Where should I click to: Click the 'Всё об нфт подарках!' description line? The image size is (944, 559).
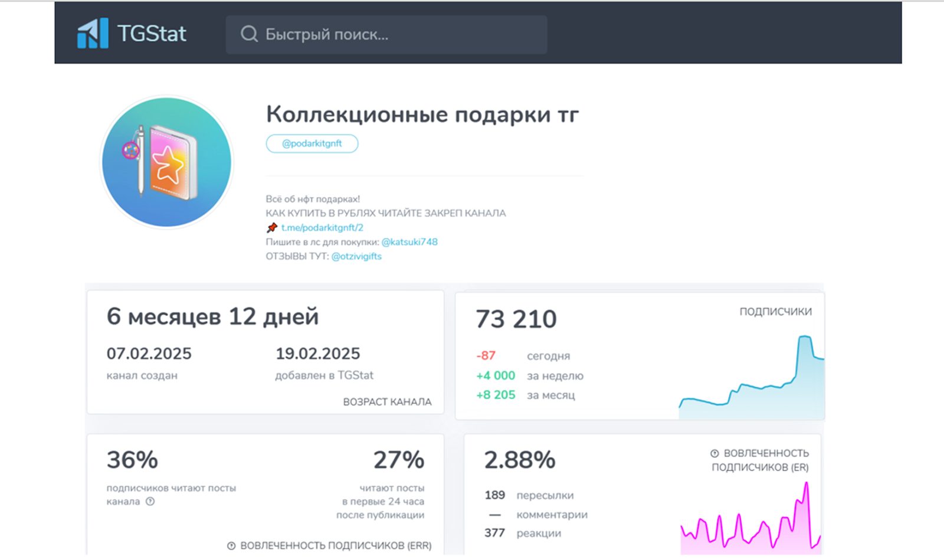(x=313, y=199)
